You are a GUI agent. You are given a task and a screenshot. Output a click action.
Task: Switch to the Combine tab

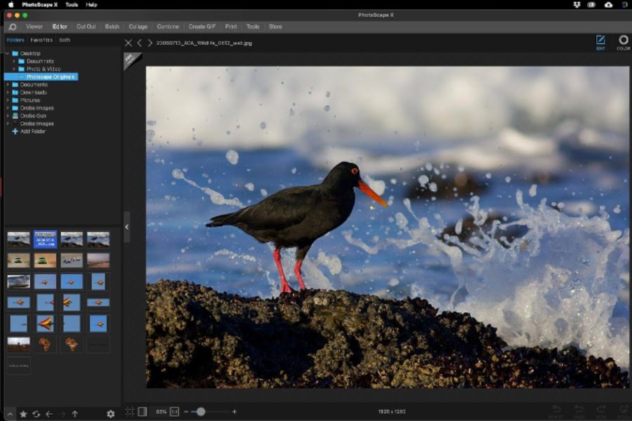click(x=168, y=27)
